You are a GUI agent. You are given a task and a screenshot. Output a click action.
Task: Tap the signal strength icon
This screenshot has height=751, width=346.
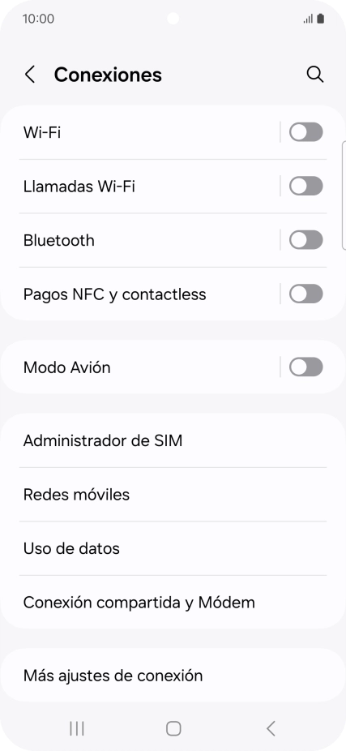[x=308, y=19]
